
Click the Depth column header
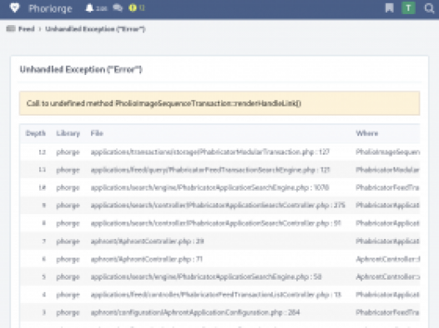tap(36, 133)
